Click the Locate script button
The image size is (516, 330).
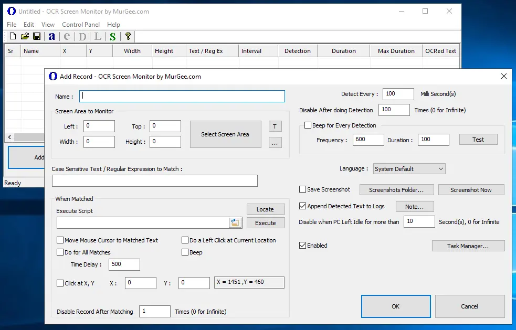[x=265, y=209]
